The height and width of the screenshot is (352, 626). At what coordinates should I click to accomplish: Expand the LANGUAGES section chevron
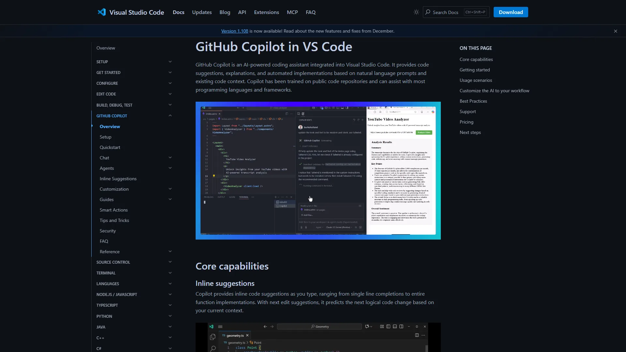[x=170, y=284]
